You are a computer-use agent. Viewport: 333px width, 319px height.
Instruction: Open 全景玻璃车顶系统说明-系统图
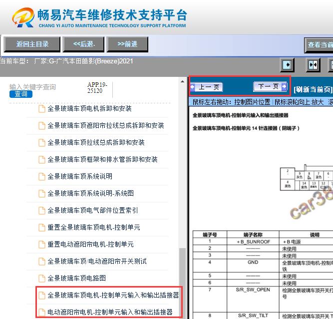pyautogui.click(x=90, y=194)
